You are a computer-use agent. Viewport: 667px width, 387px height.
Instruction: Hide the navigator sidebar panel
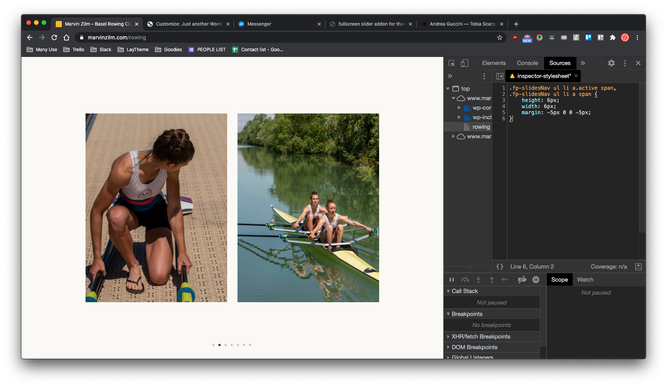[x=499, y=76]
